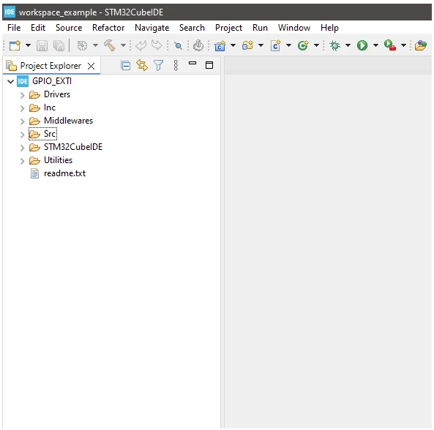This screenshot has width=434, height=430.
Task: Click the MCU device configuration tool icon
Action: [x=198, y=45]
